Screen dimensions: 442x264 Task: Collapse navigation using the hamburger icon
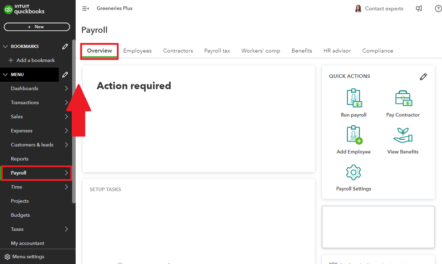[x=85, y=8]
